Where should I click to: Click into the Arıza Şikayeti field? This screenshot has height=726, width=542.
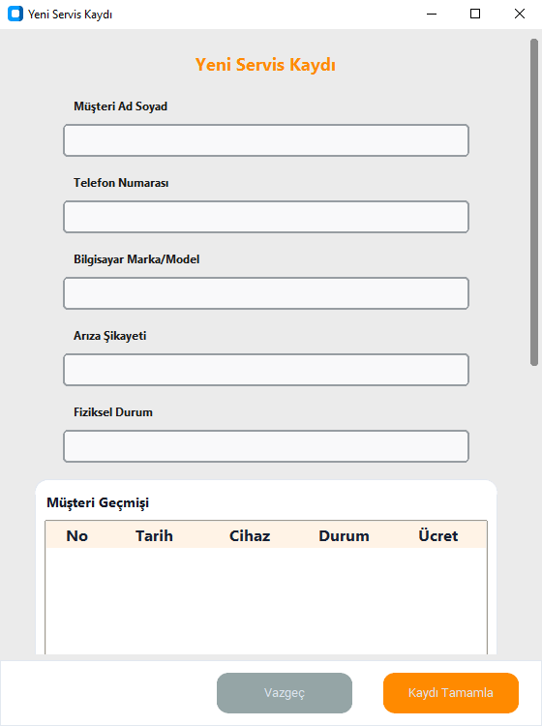click(266, 370)
